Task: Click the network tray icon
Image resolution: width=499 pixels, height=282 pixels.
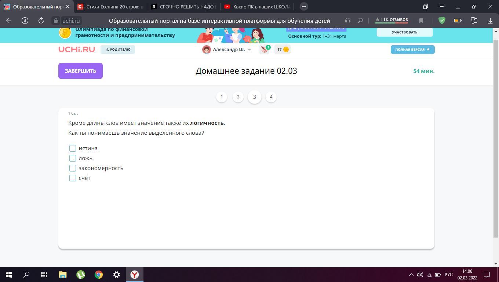Action: click(x=429, y=275)
